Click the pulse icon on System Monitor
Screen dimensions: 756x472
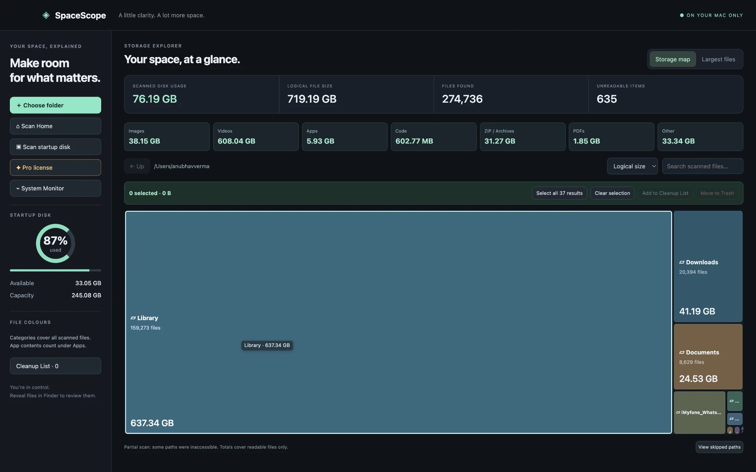[x=18, y=188]
